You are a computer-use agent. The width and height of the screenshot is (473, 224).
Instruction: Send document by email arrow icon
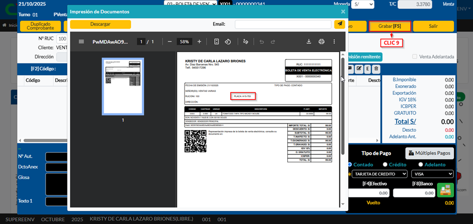click(x=339, y=24)
